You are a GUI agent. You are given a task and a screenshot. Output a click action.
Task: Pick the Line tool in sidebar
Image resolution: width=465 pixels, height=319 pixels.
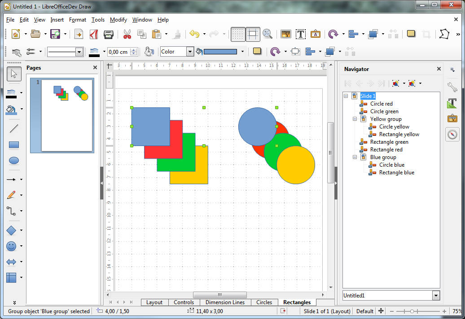point(14,128)
